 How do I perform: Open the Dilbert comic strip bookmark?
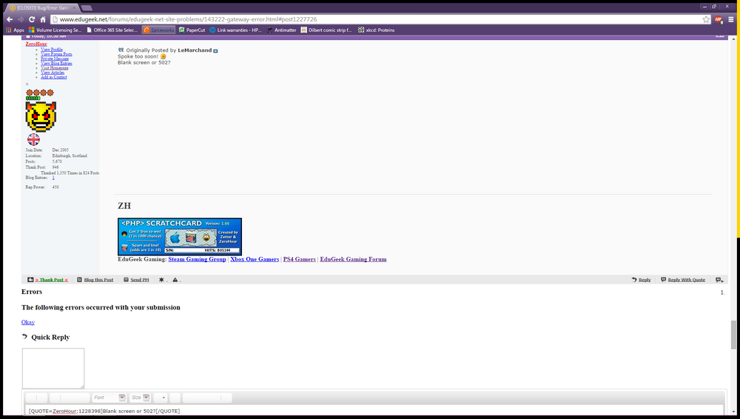(326, 30)
